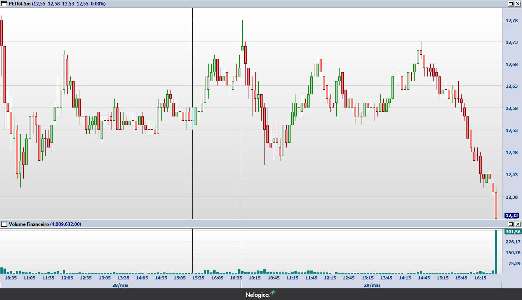
Task: Click the 12,53 price level on axis
Action: coord(512,130)
